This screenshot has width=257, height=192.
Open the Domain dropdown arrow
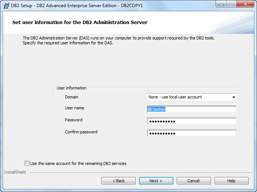click(234, 97)
